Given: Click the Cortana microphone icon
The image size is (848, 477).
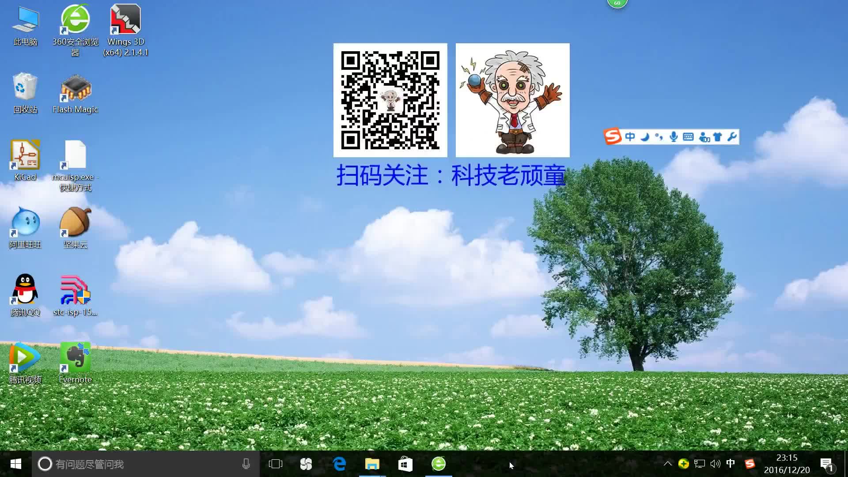Looking at the screenshot, I should tap(246, 464).
